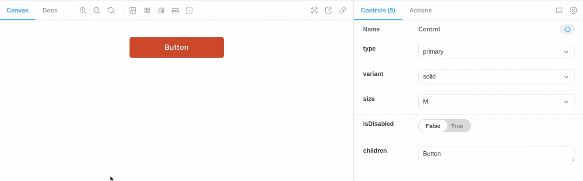
Task: Open the Controls (5) tab
Action: (378, 10)
